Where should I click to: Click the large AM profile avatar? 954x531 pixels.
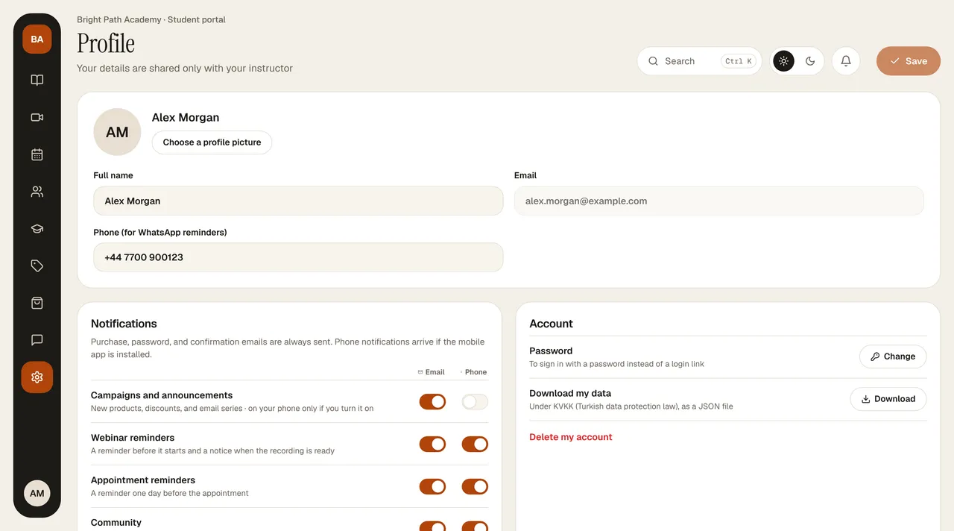pos(117,132)
